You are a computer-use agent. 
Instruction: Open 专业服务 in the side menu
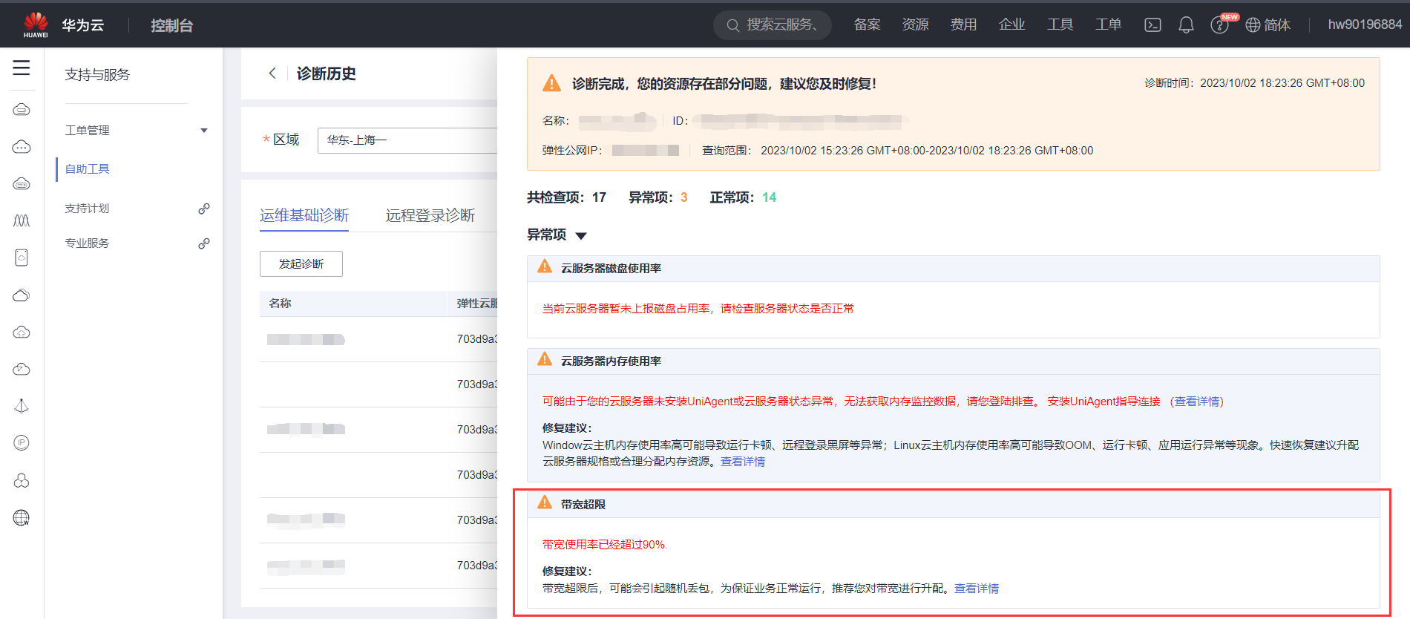click(x=87, y=243)
